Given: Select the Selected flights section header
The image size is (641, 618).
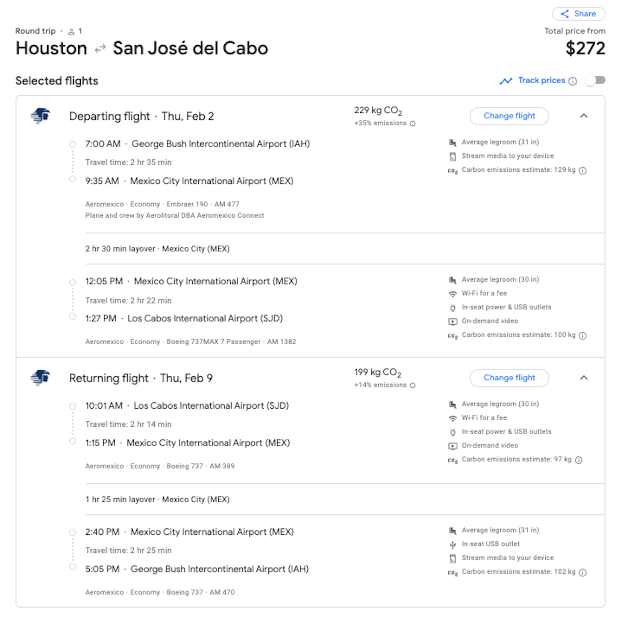Looking at the screenshot, I should pos(57,81).
